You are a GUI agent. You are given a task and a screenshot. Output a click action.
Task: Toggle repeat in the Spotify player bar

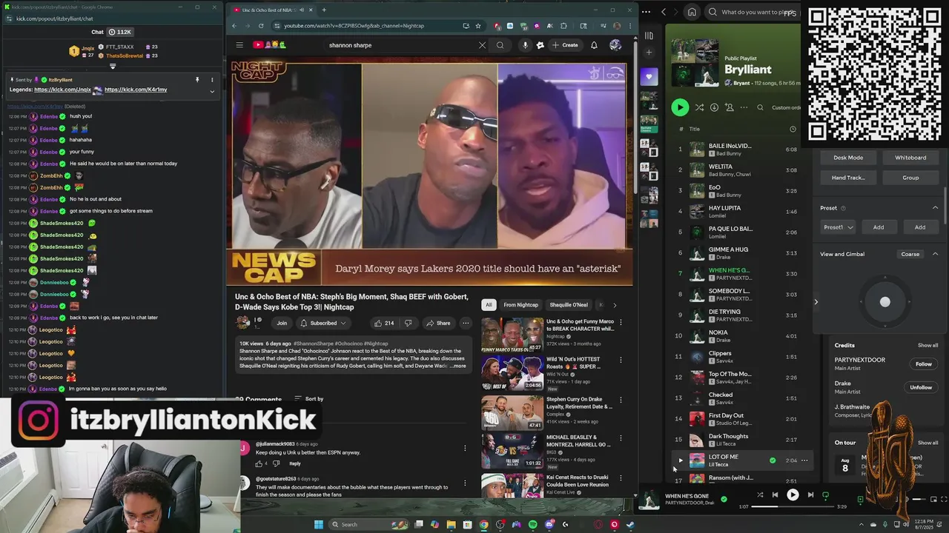click(825, 495)
